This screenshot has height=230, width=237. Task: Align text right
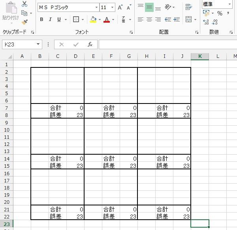(x=158, y=19)
